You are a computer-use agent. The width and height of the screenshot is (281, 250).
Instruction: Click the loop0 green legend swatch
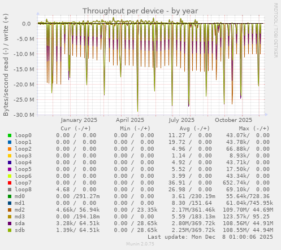10,135
